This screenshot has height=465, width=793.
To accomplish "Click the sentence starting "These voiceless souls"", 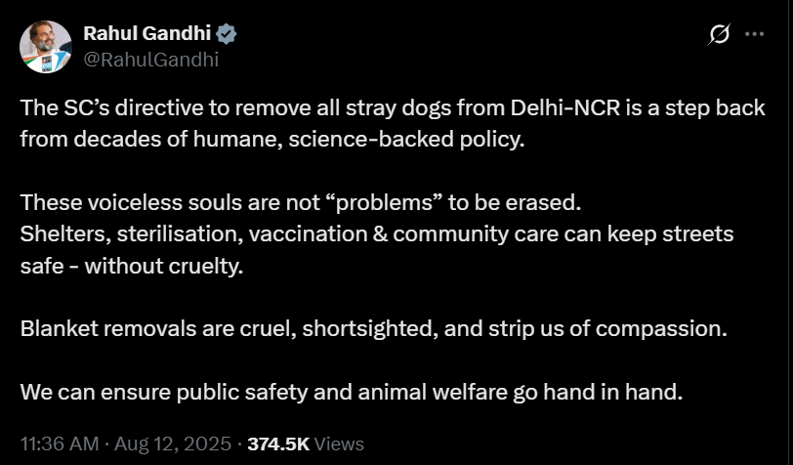I will [x=300, y=204].
